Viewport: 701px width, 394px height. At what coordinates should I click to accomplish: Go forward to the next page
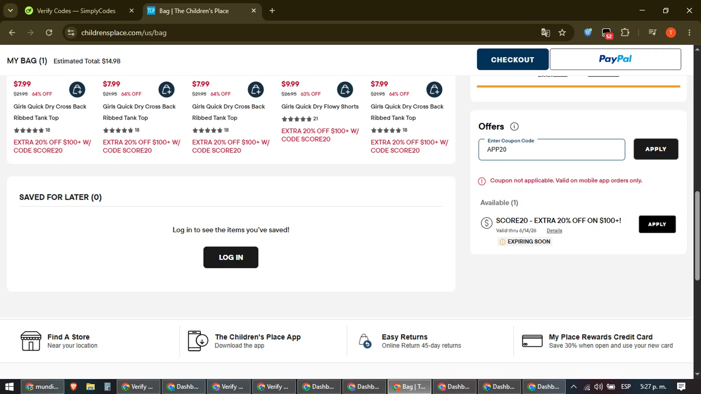coord(30,33)
